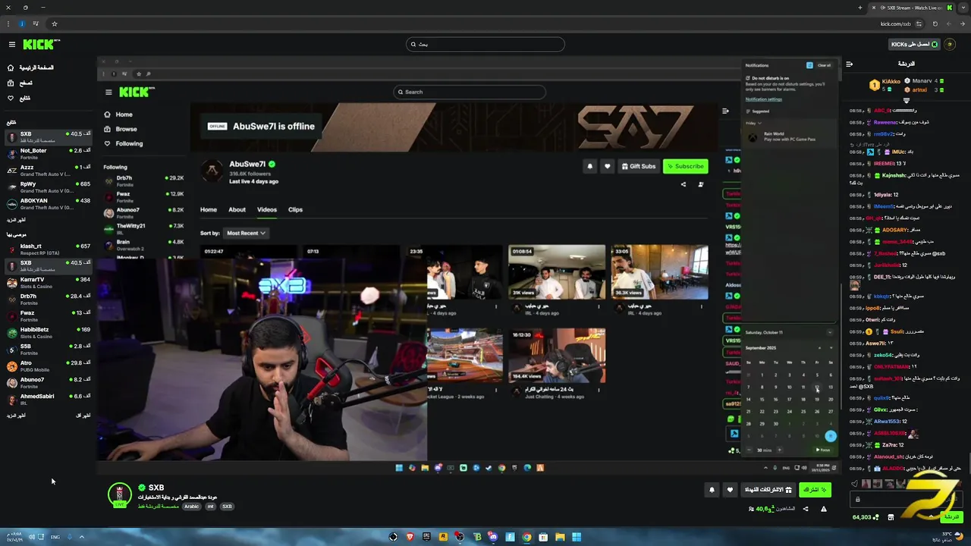
Task: Select the ABOKYAN channel in sidebar
Action: coord(48,203)
